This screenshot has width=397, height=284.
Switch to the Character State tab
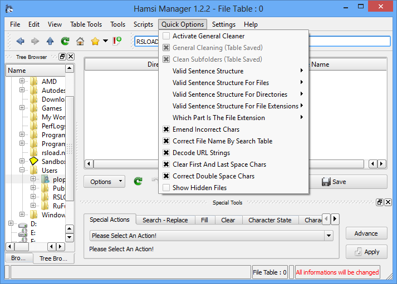pos(270,220)
